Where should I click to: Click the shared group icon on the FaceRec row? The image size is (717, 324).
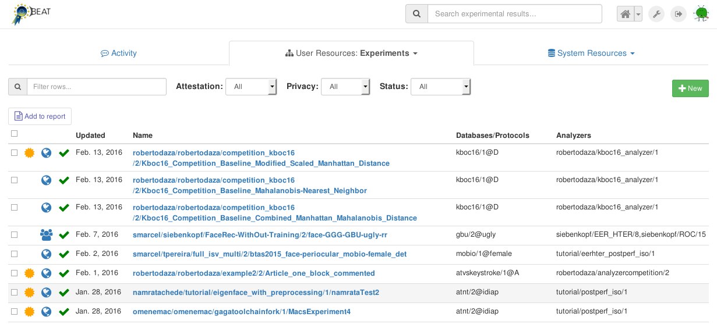(47, 234)
